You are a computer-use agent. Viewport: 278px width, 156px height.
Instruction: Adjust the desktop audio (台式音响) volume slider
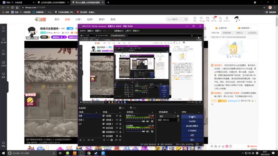136,131
